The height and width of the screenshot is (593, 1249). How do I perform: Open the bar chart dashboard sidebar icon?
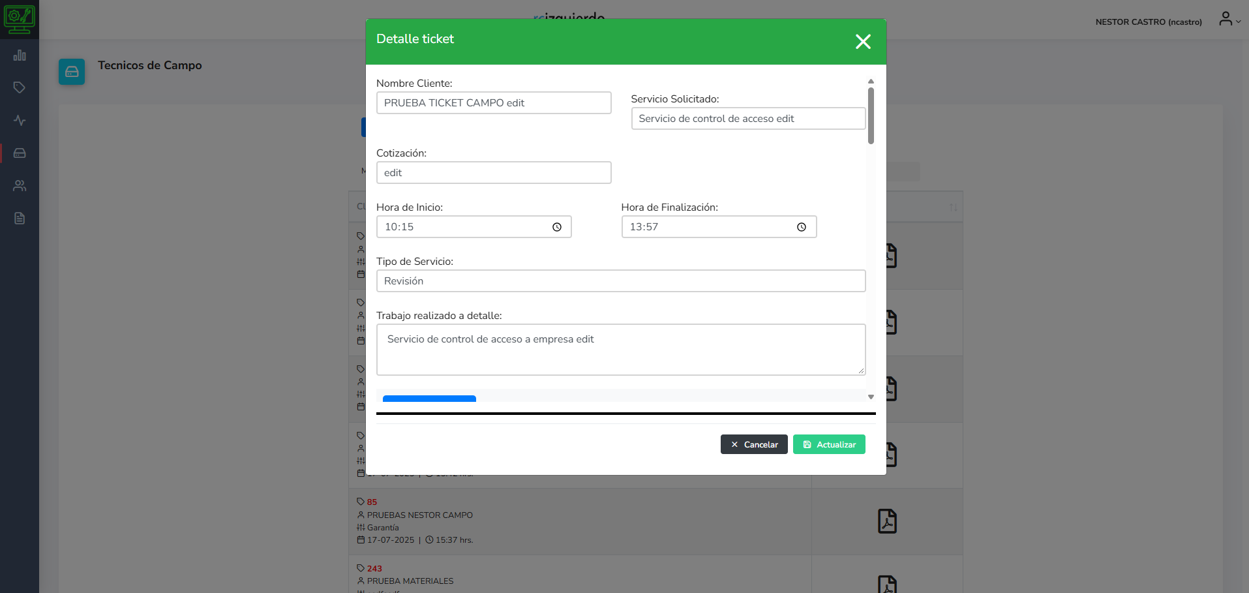20,55
